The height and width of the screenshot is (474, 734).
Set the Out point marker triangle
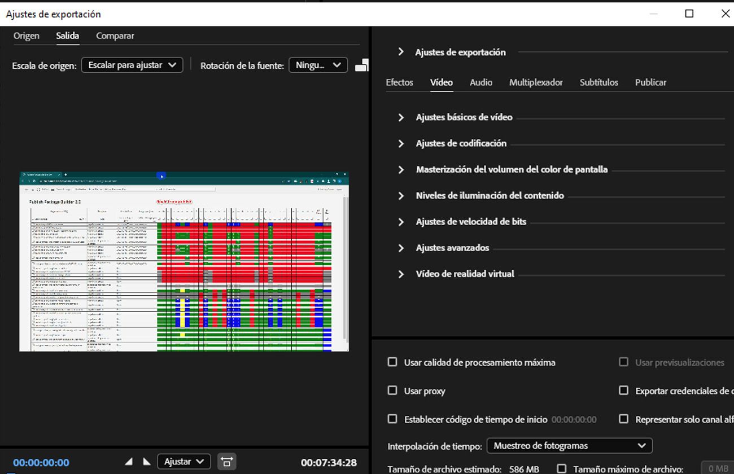146,461
